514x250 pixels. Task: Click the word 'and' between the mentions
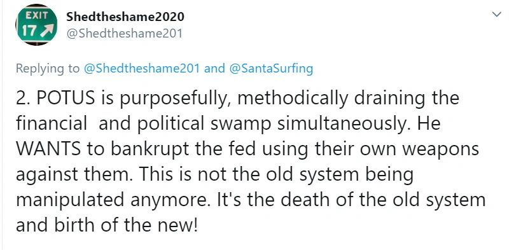[x=215, y=69]
